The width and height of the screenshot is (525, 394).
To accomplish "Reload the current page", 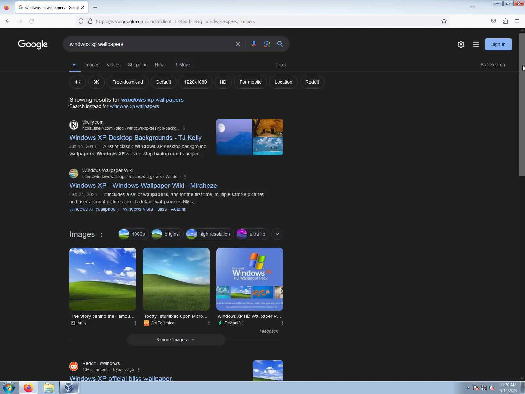I will (31, 21).
